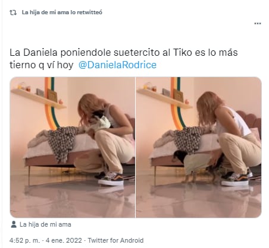Open the three-dot more options menu
This screenshot has height=248, width=269.
coord(258,24)
